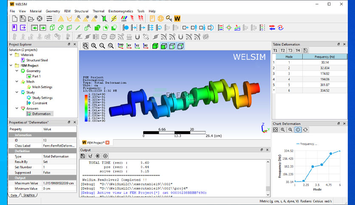This screenshot has width=355, height=205.
Task: Open preferences via the sliders icon
Action: coord(49,19)
